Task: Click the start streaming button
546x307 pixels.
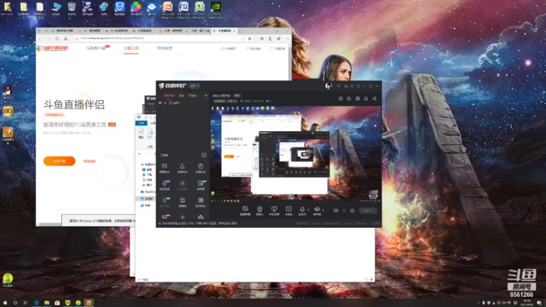Action: pos(368,211)
